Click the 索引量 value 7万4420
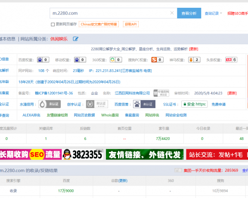 [x=163, y=139]
